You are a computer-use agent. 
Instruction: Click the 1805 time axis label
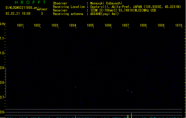[90, 25]
